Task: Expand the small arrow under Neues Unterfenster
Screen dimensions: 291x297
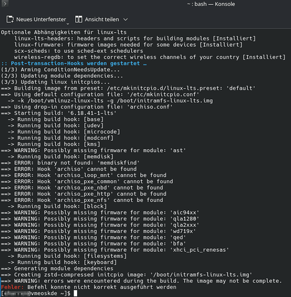Action: pos(68,24)
